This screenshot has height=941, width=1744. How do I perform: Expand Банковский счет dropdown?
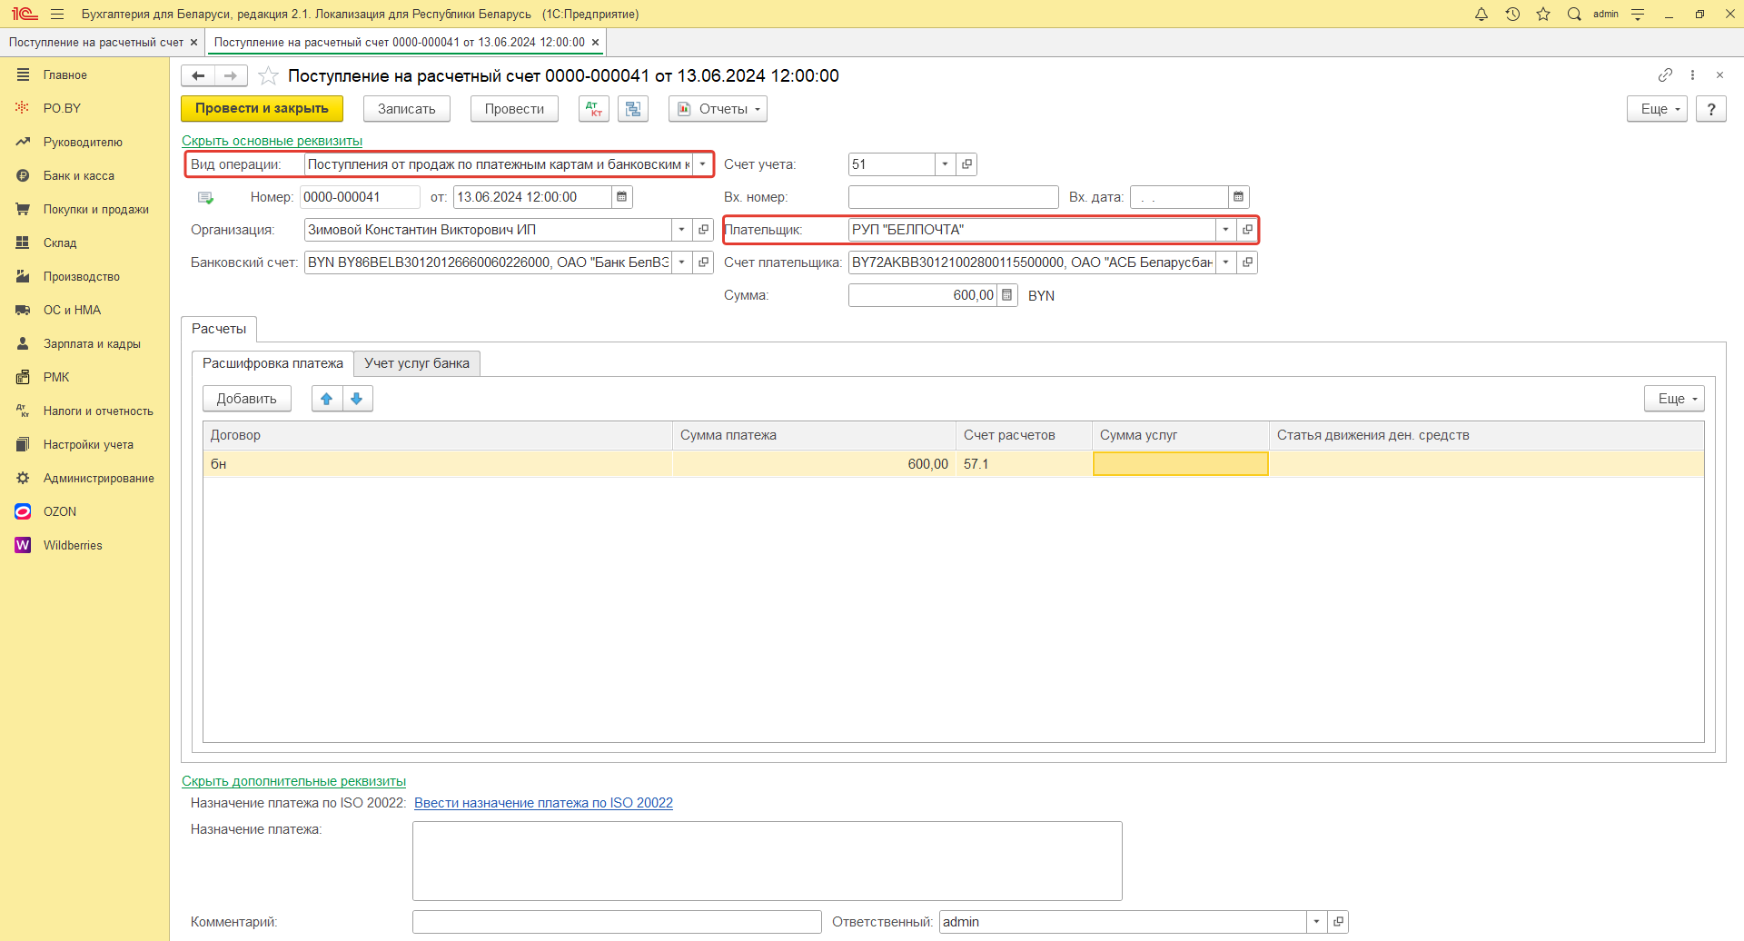[x=681, y=262]
